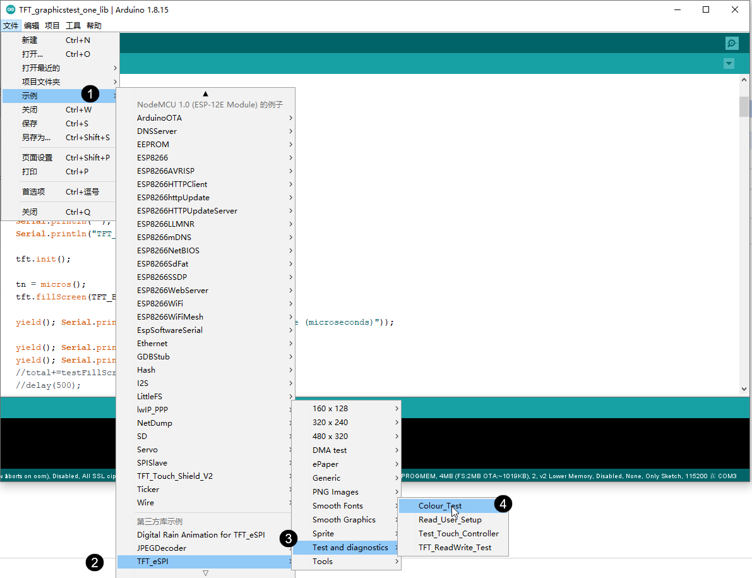Open ESP8266WebServer examples submenu

point(206,291)
